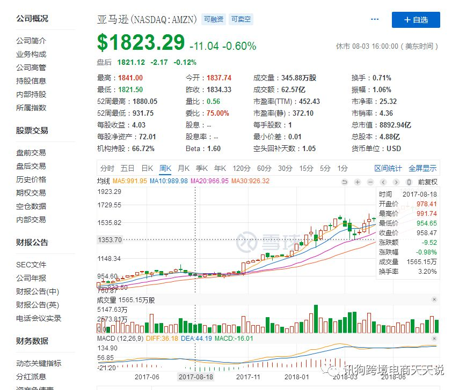This screenshot has height=390, width=459.
Task: Click the $1823.29 current price
Action: click(x=141, y=42)
